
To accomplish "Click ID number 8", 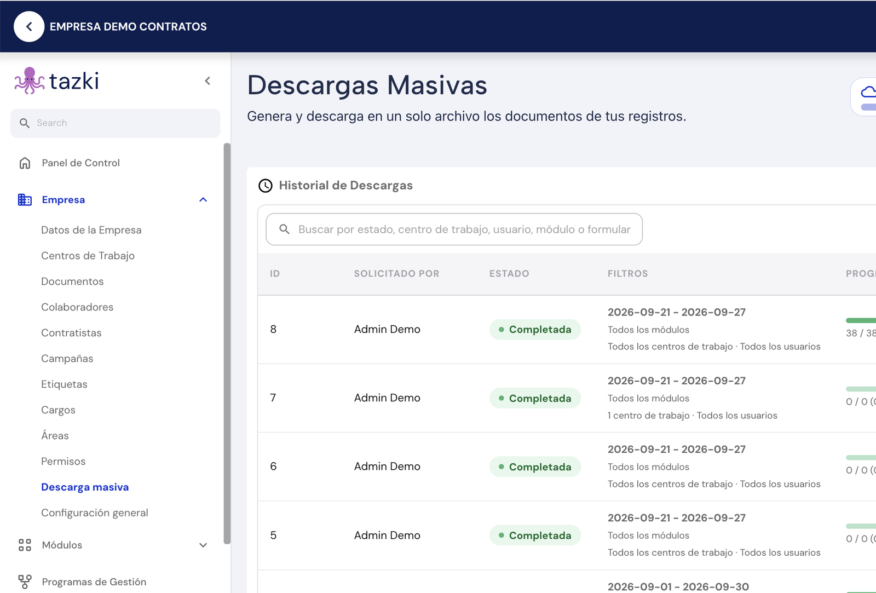I will (273, 330).
